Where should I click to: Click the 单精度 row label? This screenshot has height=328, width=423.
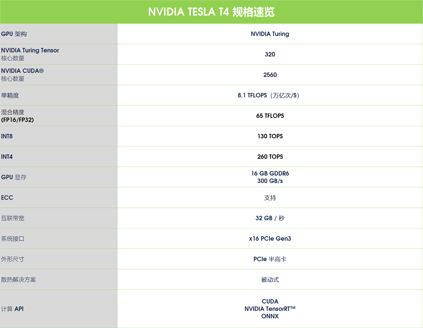click(10, 96)
